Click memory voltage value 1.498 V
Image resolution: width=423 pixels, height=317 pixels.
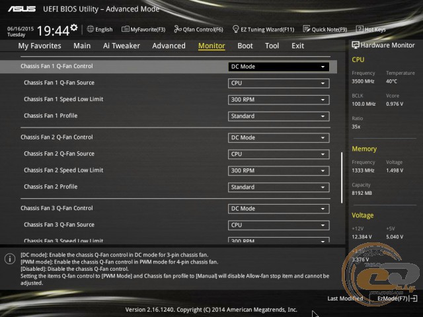tap(395, 170)
